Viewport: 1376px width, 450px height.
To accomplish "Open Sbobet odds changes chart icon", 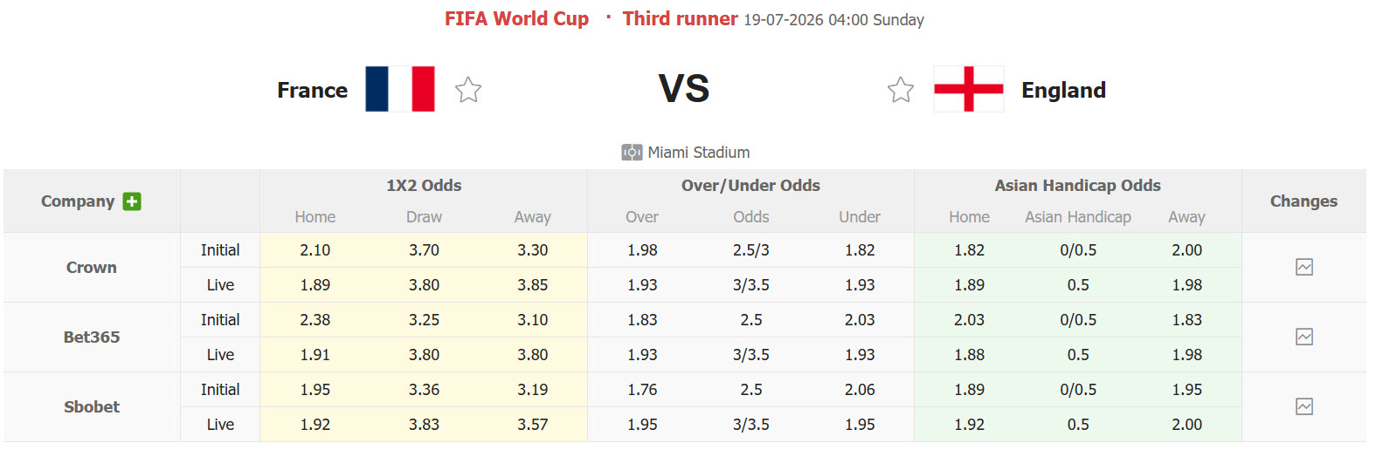I will click(1304, 406).
